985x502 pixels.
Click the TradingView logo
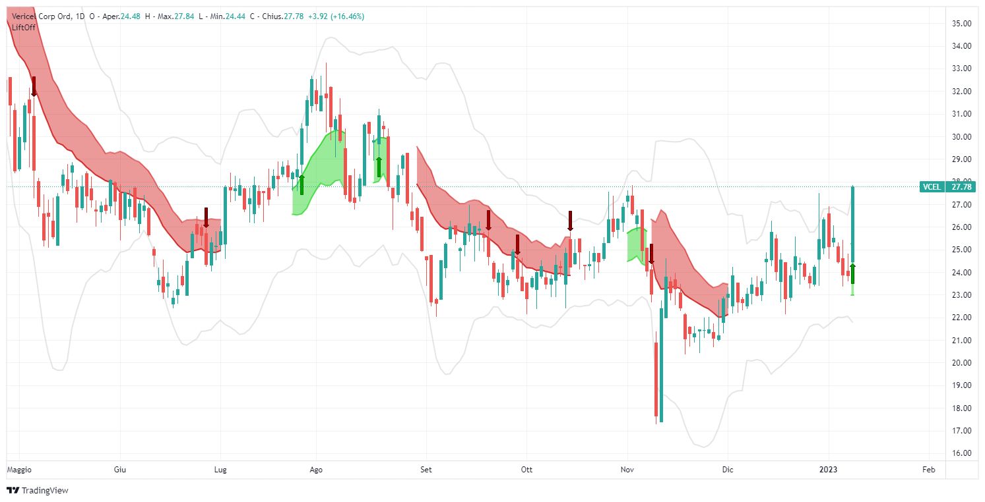tap(37, 490)
